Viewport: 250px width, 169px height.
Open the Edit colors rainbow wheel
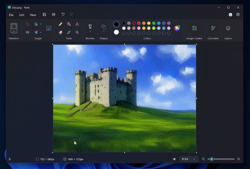pos(177,28)
